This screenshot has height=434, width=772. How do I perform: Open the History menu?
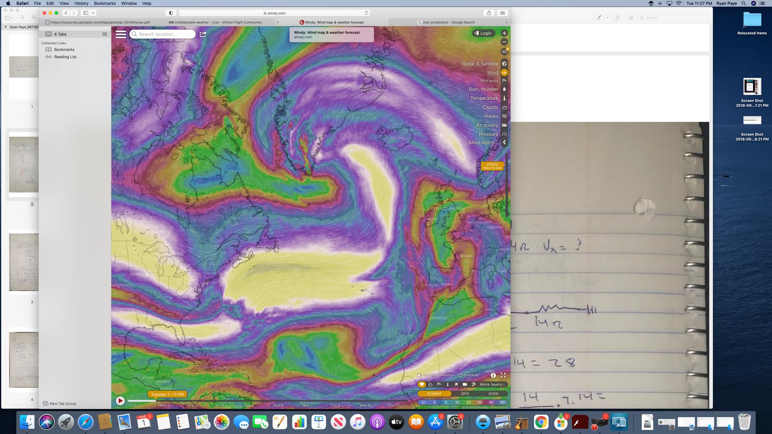[81, 3]
